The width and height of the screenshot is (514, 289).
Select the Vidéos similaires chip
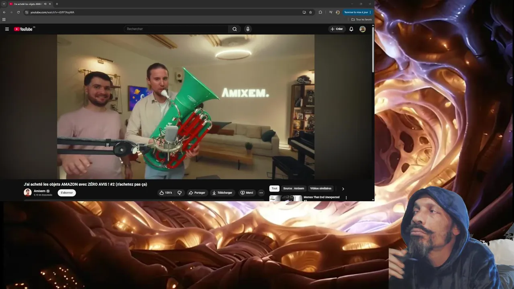pos(321,188)
